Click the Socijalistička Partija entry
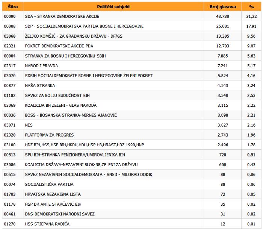 (x=49, y=184)
